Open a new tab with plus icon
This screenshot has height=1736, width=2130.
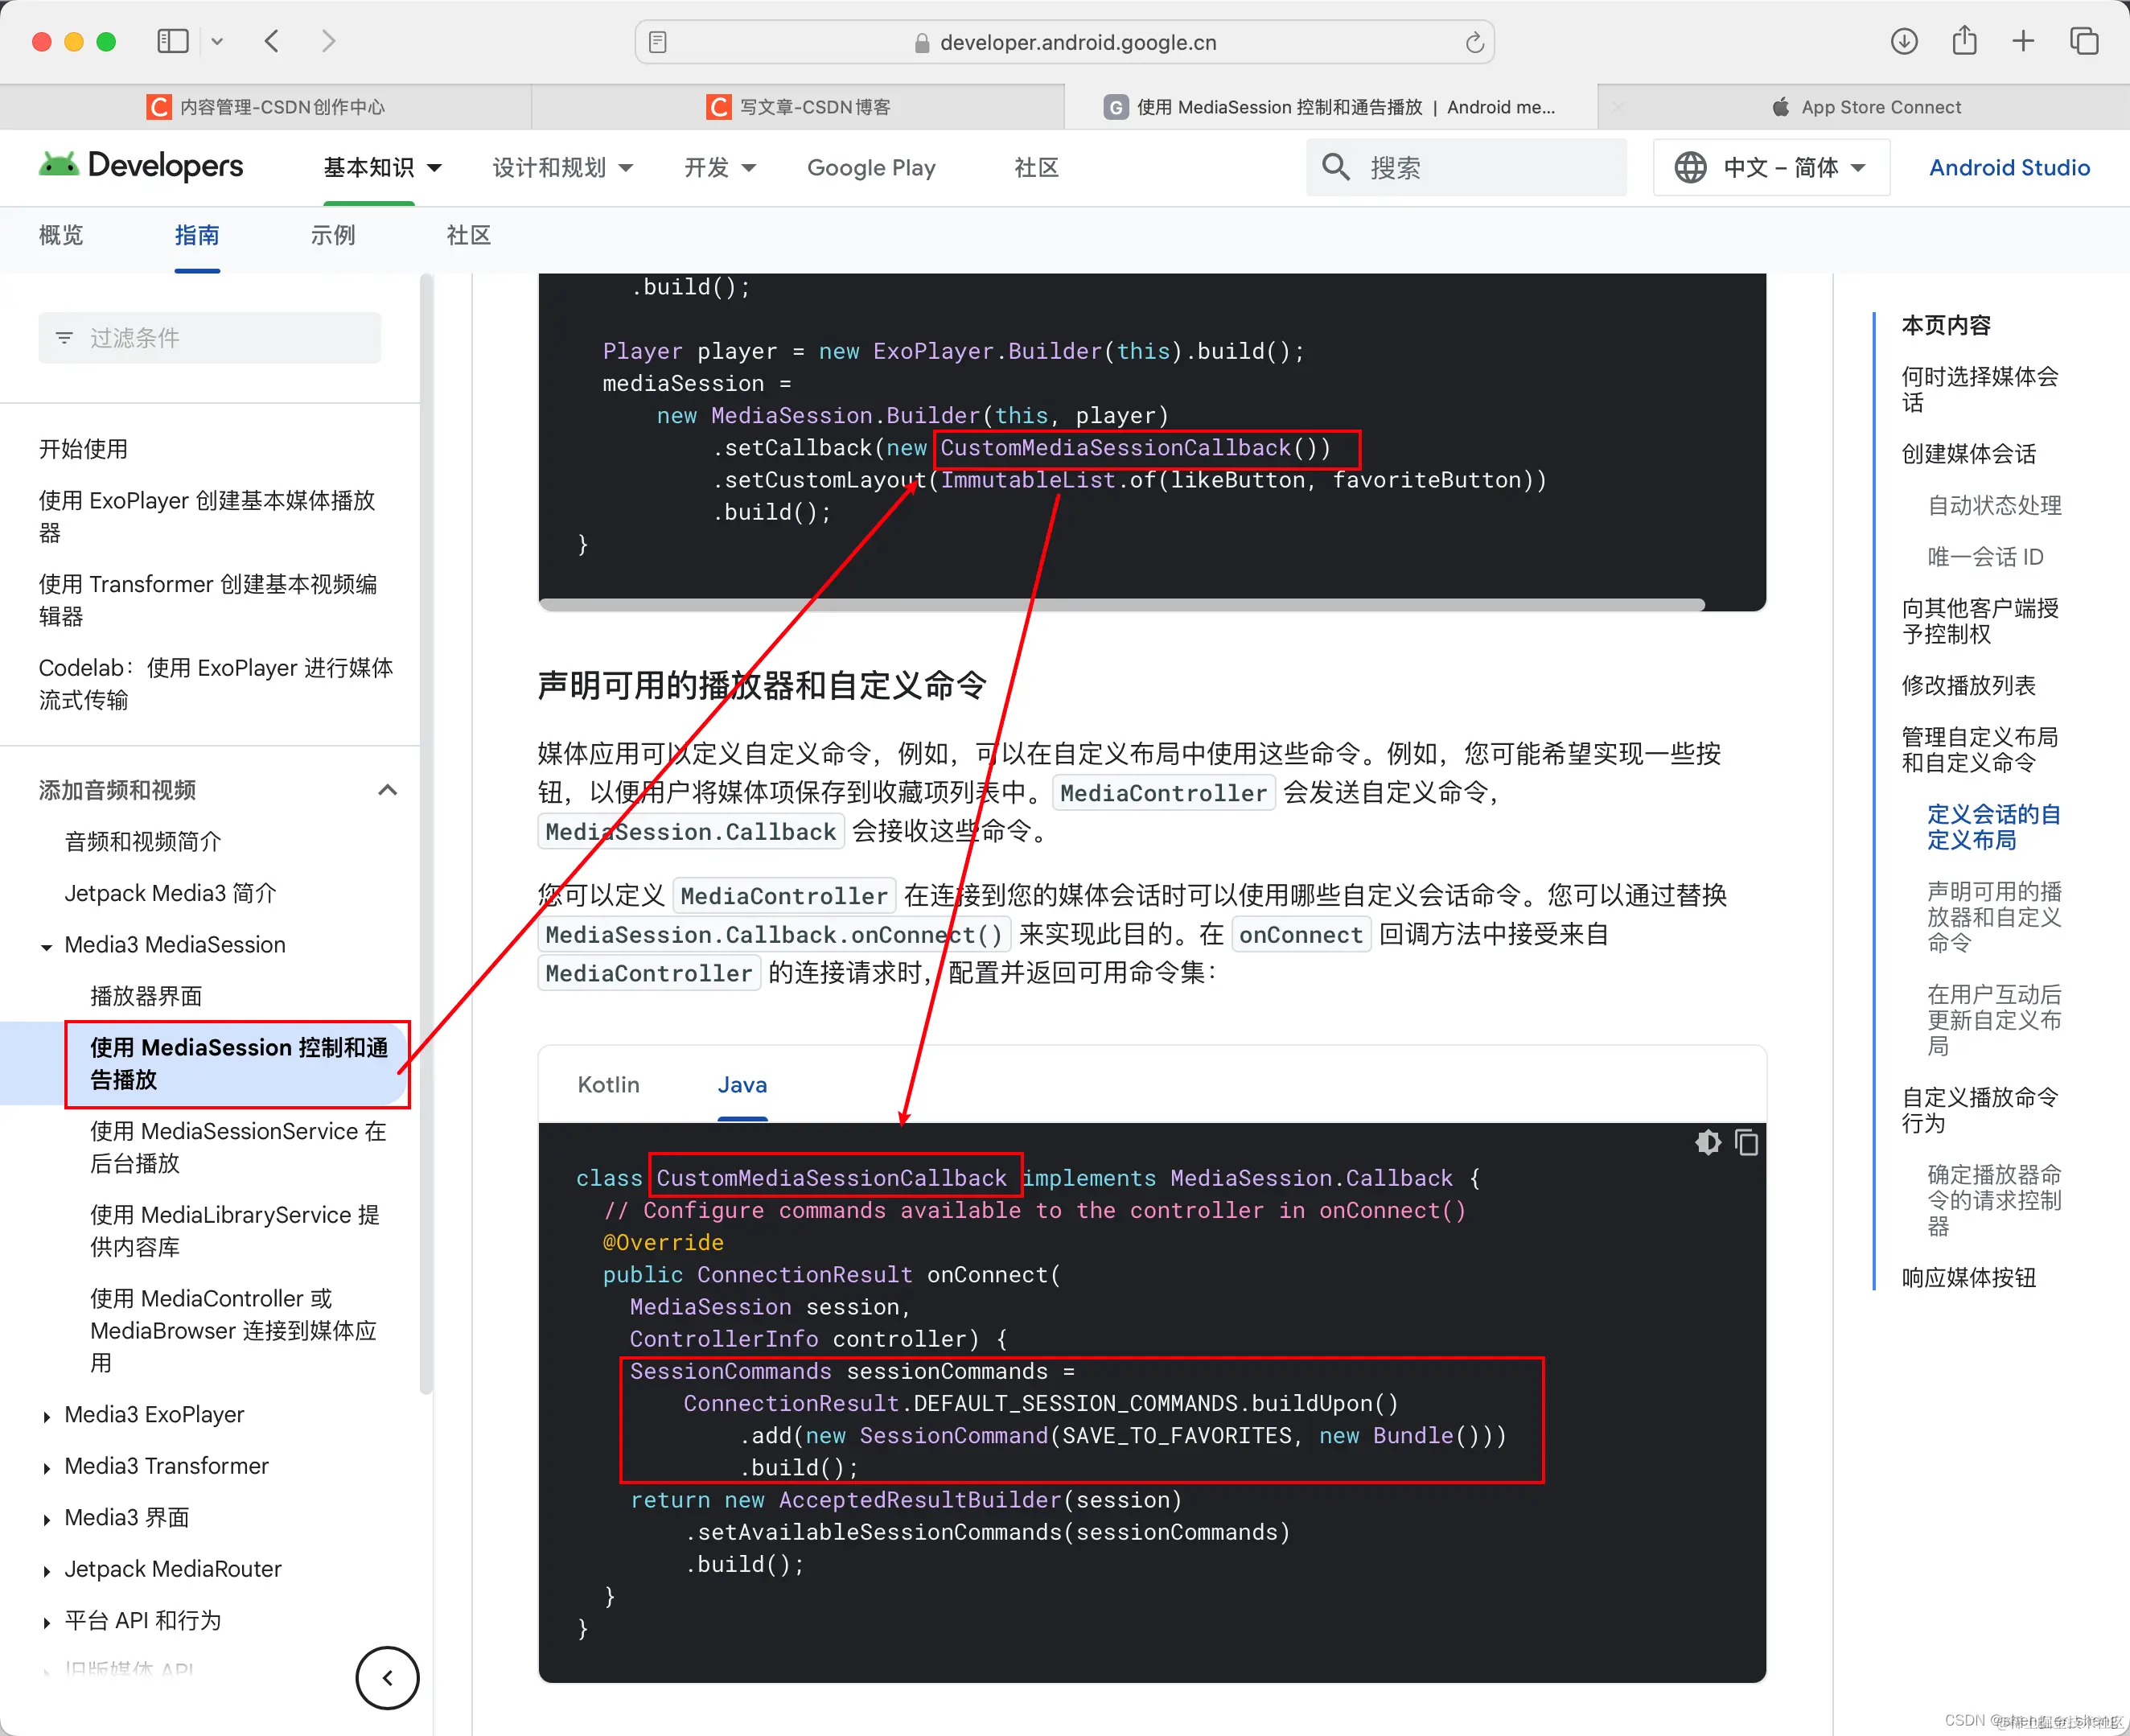coord(2023,41)
